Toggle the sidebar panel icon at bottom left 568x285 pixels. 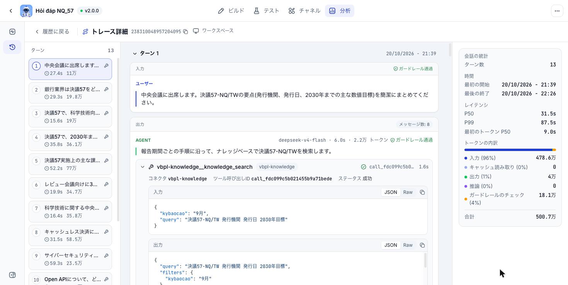click(12, 275)
